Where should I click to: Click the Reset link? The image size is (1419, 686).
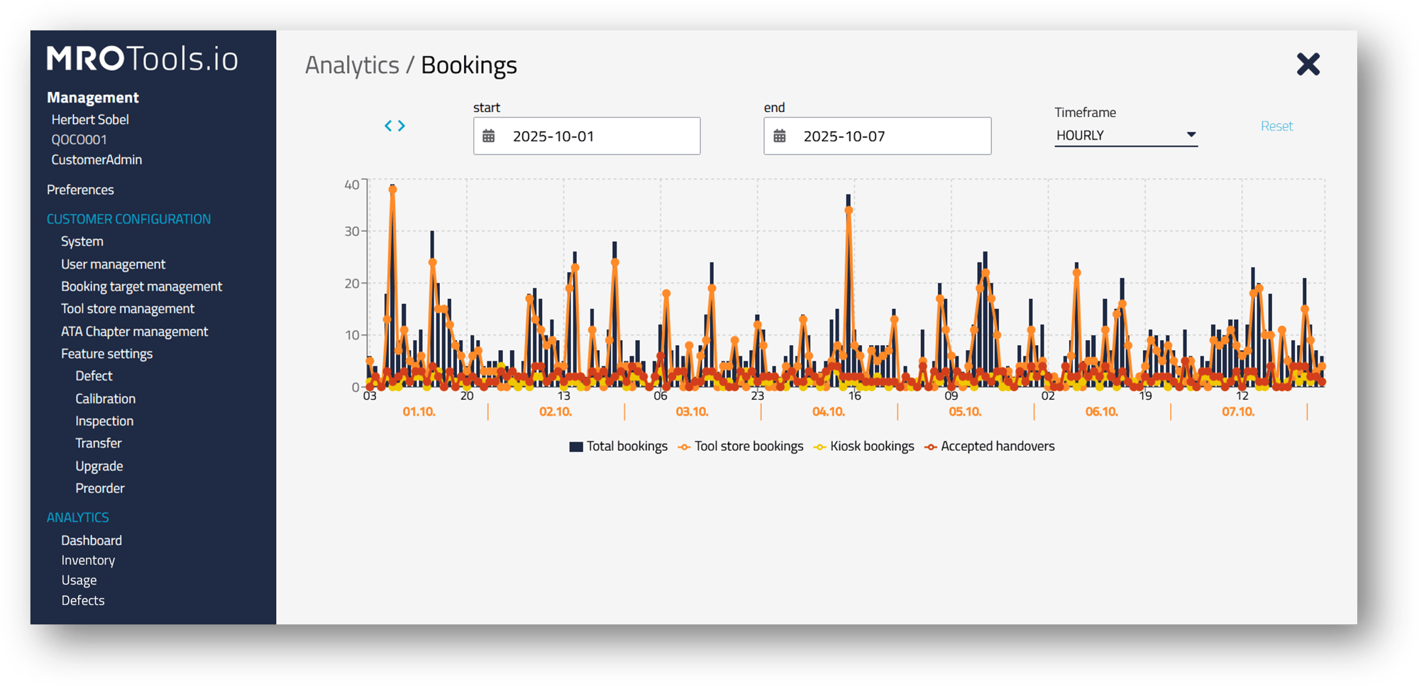pos(1276,125)
